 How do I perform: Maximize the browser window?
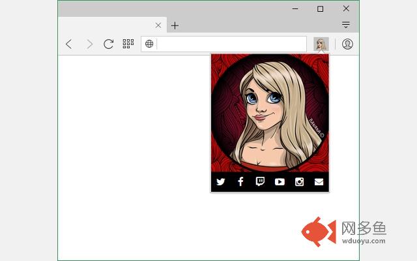click(x=320, y=8)
